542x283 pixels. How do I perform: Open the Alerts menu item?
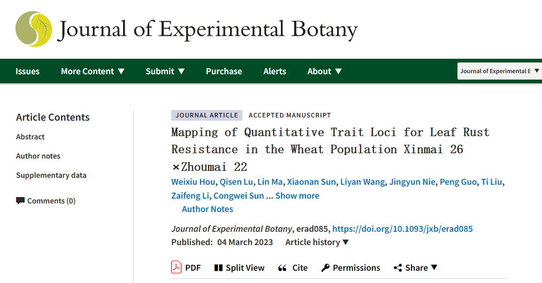click(274, 71)
